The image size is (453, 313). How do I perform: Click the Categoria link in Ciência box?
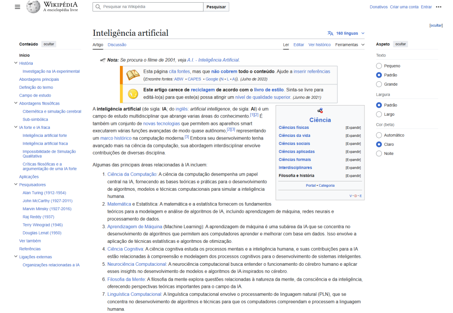(327, 185)
